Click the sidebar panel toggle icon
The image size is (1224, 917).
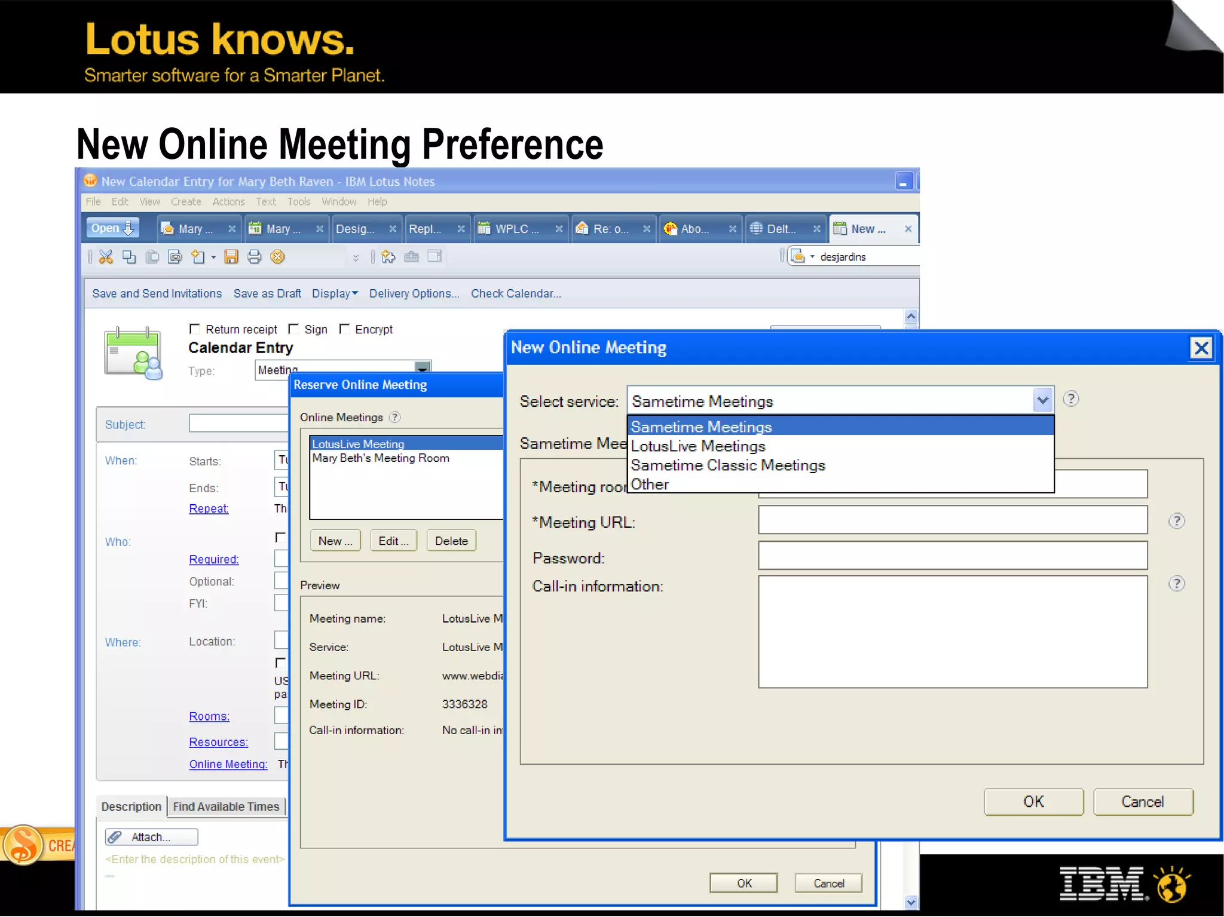coord(434,256)
